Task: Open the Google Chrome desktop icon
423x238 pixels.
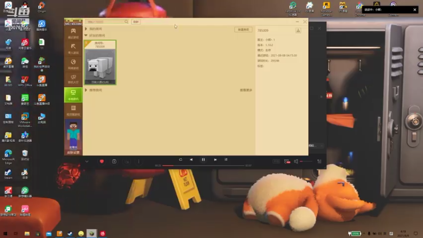Action: pos(360,9)
